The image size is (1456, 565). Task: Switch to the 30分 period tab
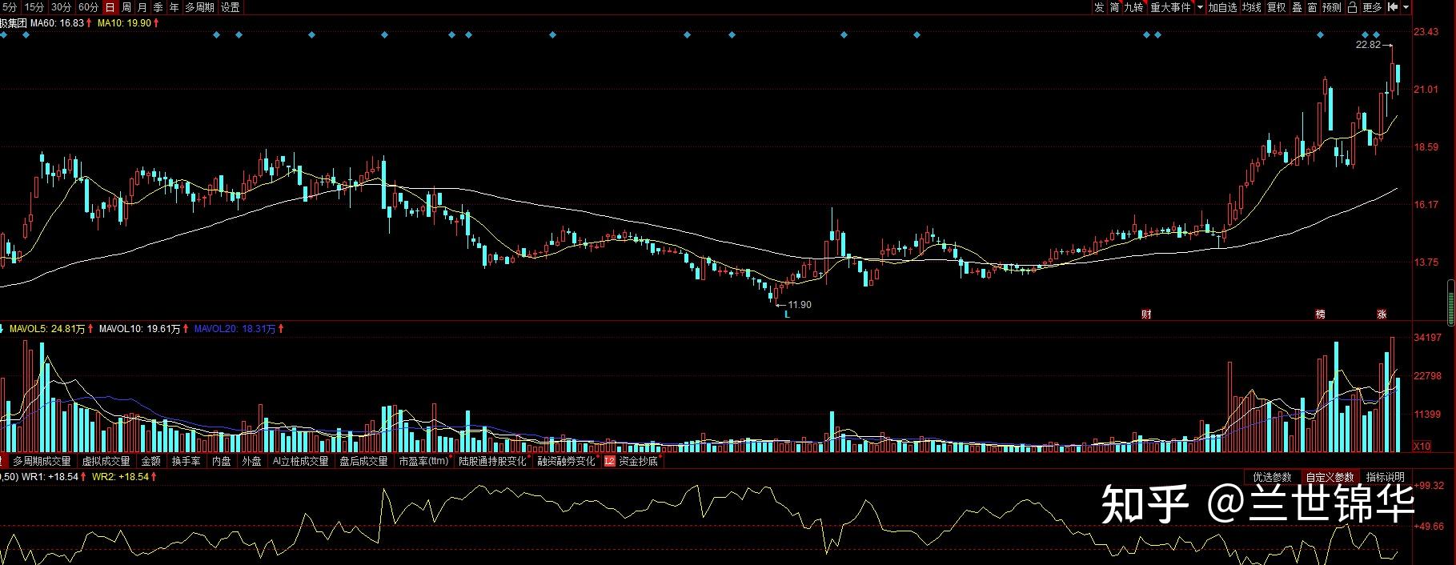pos(62,7)
